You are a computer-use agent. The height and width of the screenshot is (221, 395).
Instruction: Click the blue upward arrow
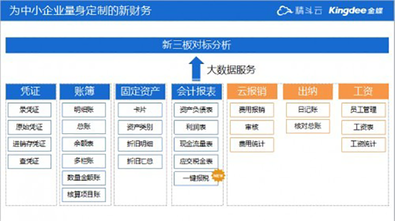tap(196, 69)
